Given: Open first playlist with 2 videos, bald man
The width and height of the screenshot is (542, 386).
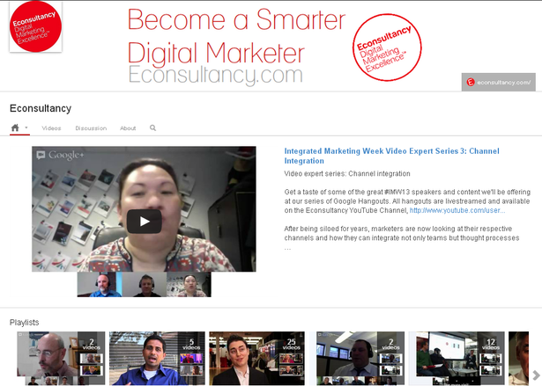Looking at the screenshot, I should point(61,358).
